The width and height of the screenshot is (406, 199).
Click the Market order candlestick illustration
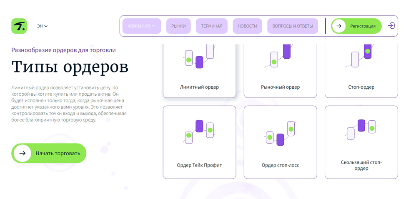click(x=280, y=56)
